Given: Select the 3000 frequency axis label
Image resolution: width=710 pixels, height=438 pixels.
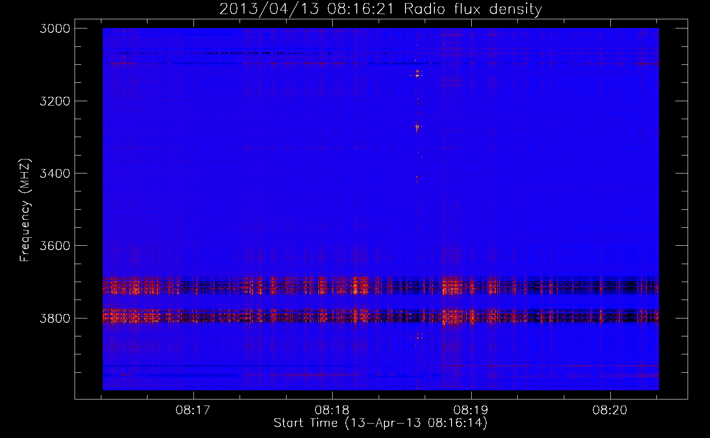Looking at the screenshot, I should [55, 28].
